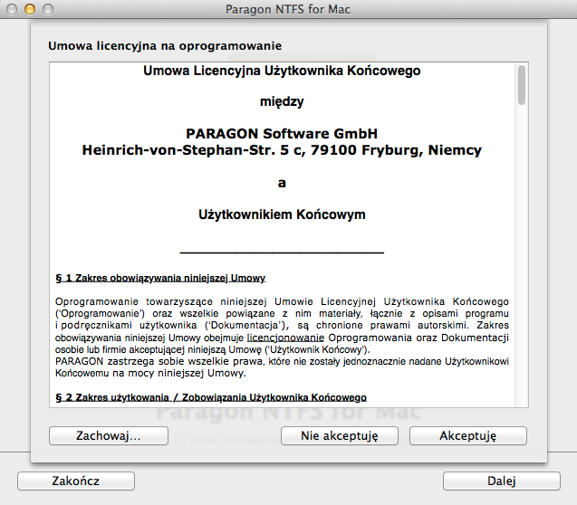Close the Paragon NTFS installer window
577x505 pixels.
coord(12,9)
